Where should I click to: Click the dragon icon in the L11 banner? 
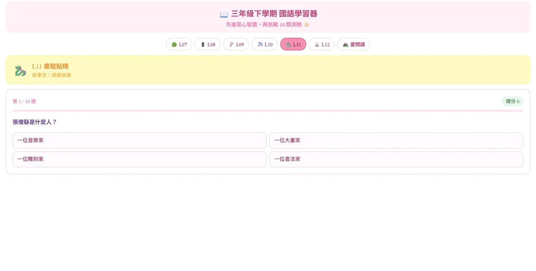click(20, 70)
